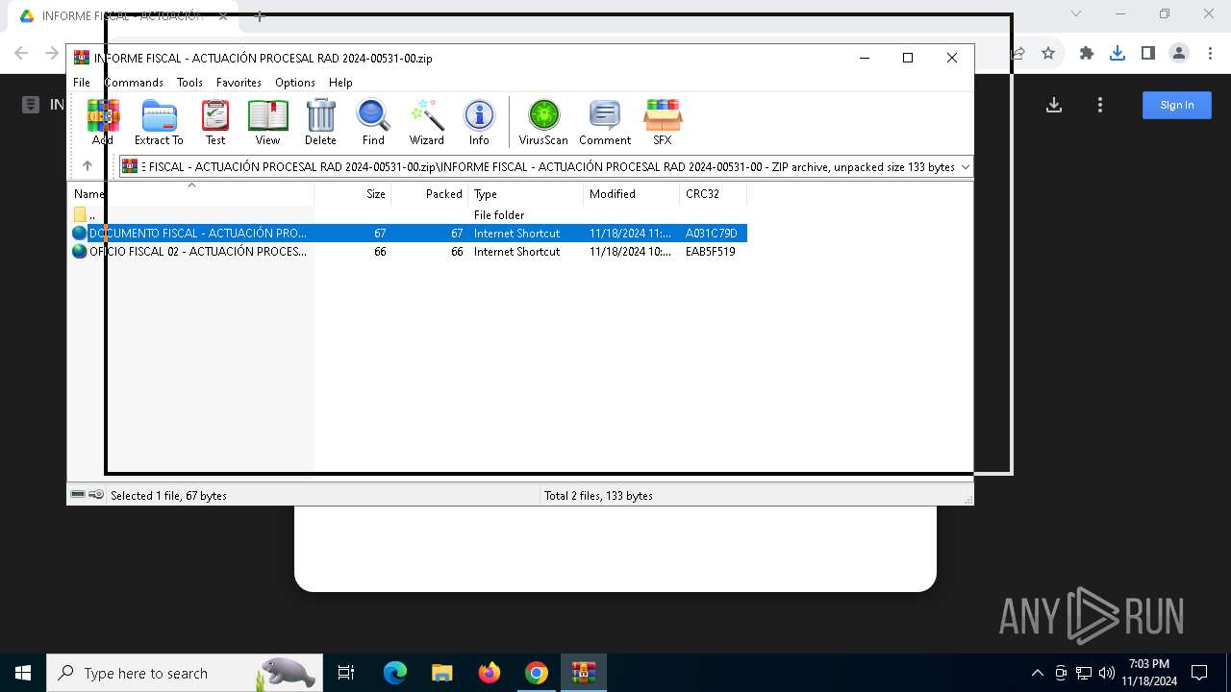Sort by CRC32 column header

pyautogui.click(x=713, y=193)
